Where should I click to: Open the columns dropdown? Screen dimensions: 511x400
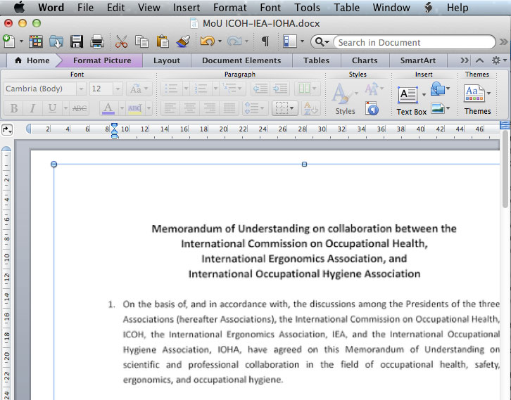coord(308,88)
